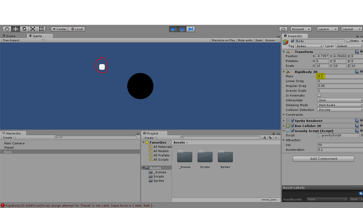
Task: Lock the Project panel padlock
Action: click(x=273, y=133)
